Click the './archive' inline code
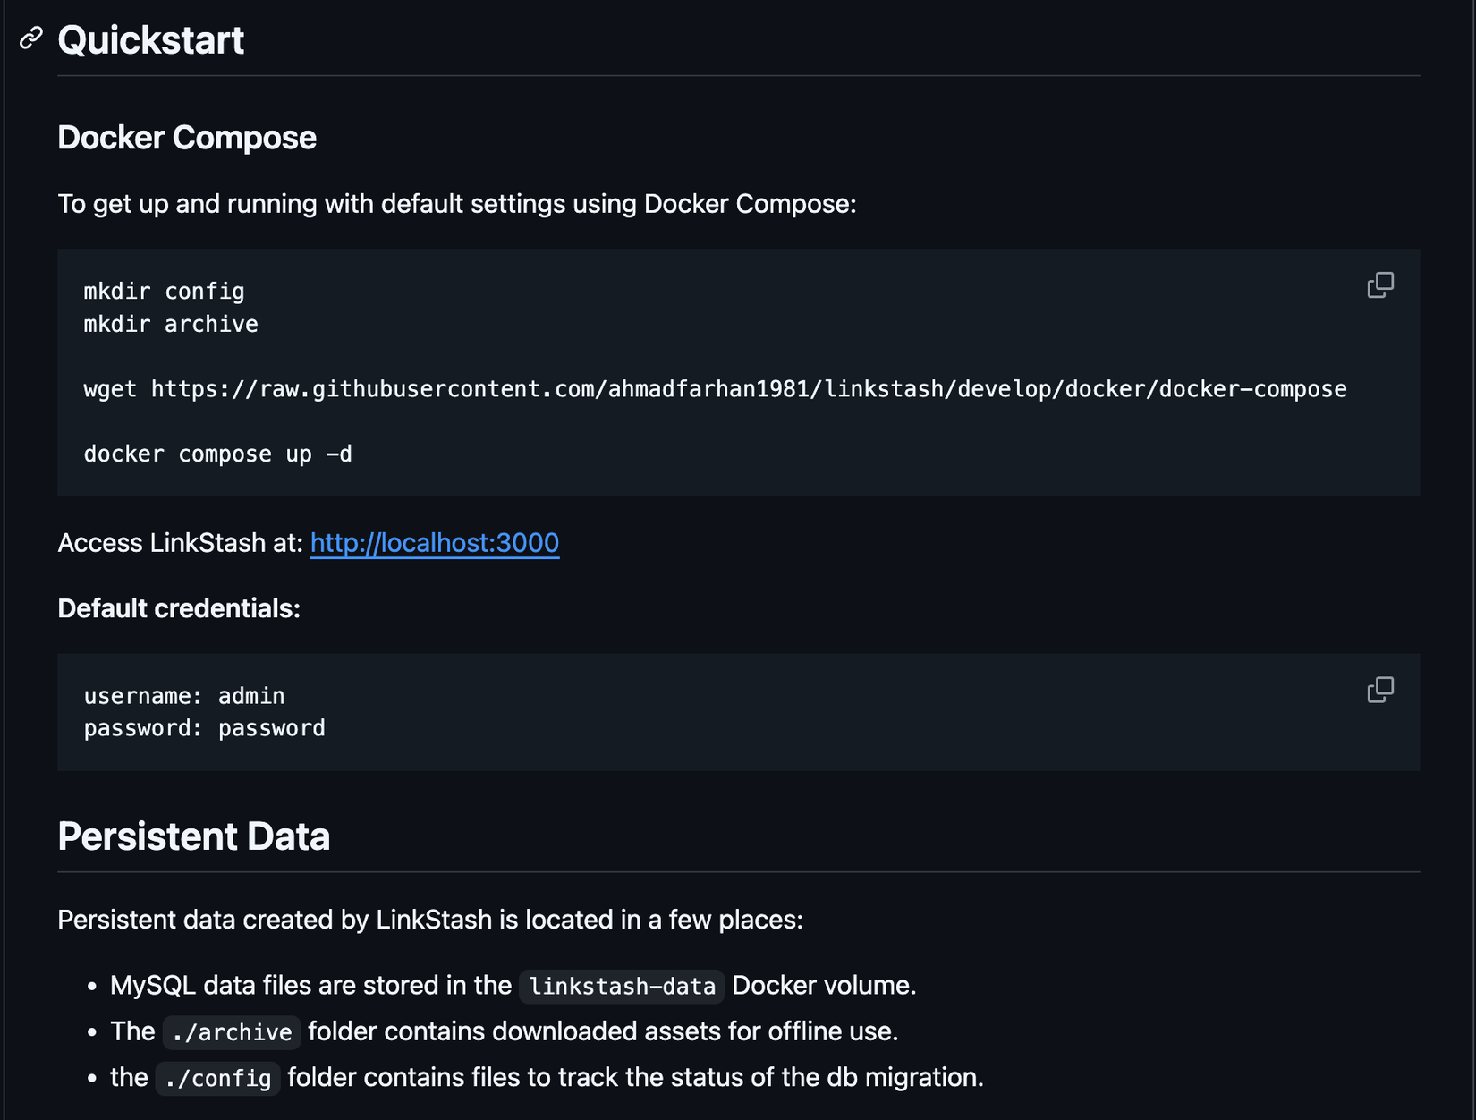The image size is (1476, 1120). click(x=232, y=1032)
